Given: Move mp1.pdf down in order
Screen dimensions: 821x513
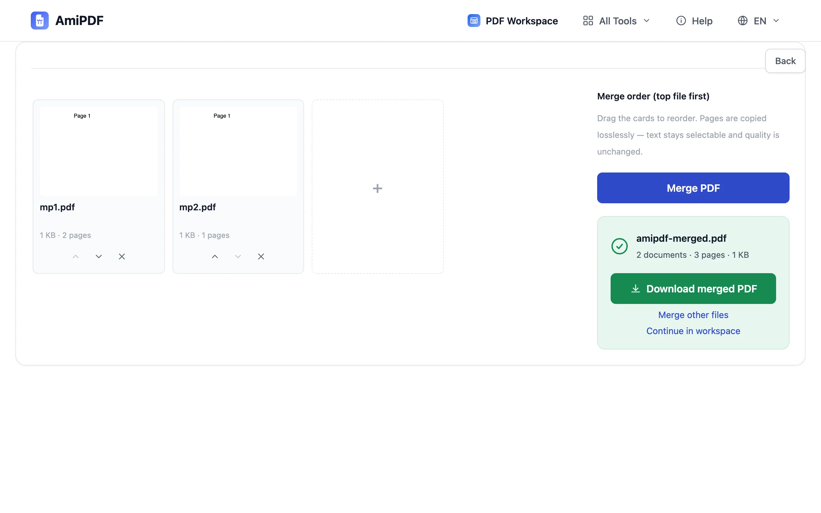Looking at the screenshot, I should 99,256.
